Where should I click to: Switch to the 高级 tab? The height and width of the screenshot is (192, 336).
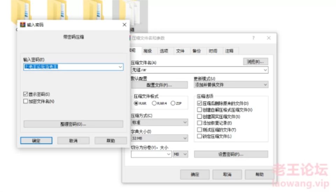click(148, 51)
